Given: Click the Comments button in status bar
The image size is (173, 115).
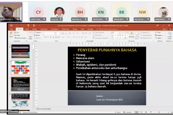Looking at the screenshot, I should (128, 112).
